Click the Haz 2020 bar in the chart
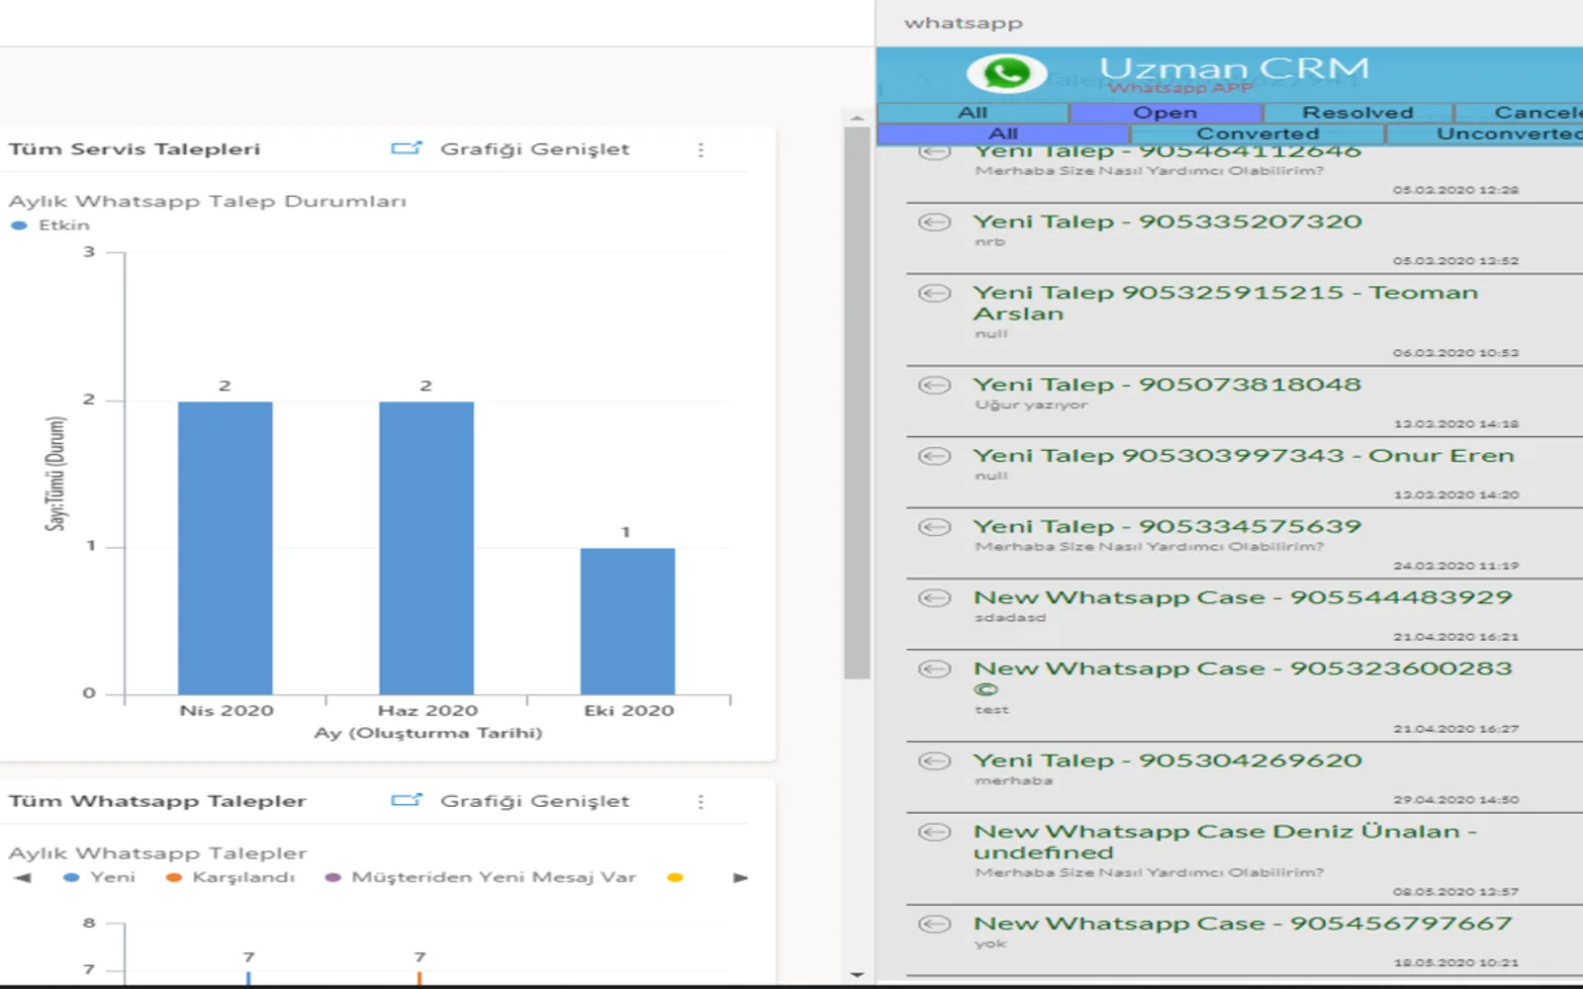This screenshot has height=989, width=1583. click(426, 548)
